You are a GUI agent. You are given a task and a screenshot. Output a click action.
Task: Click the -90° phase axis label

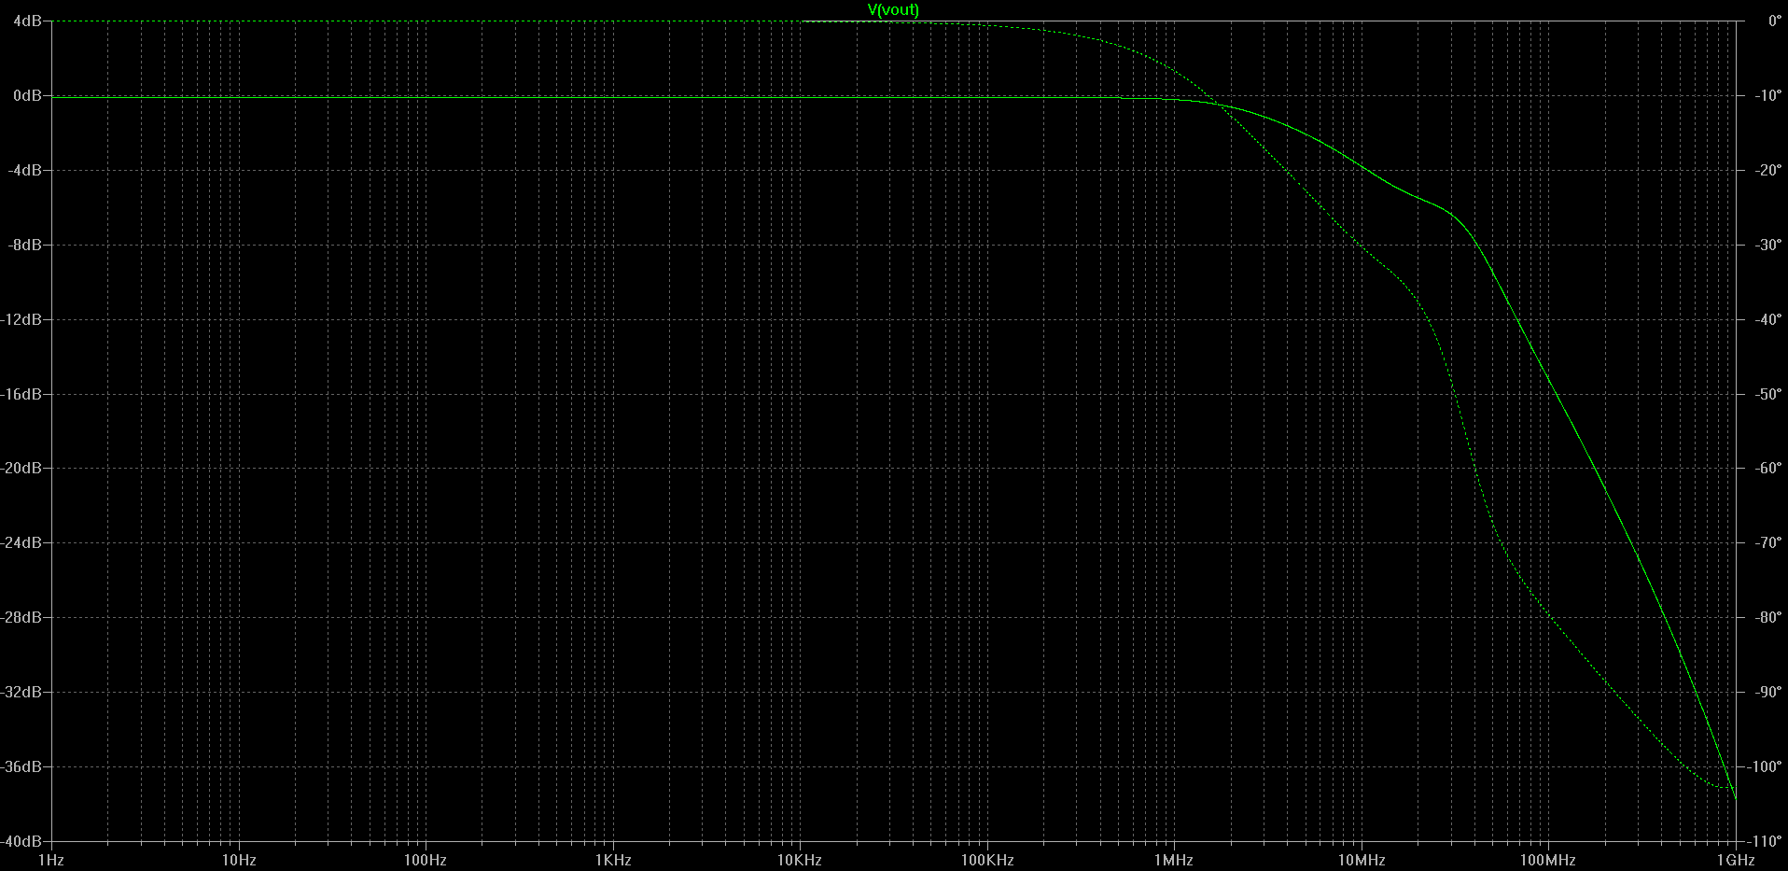pyautogui.click(x=1768, y=692)
